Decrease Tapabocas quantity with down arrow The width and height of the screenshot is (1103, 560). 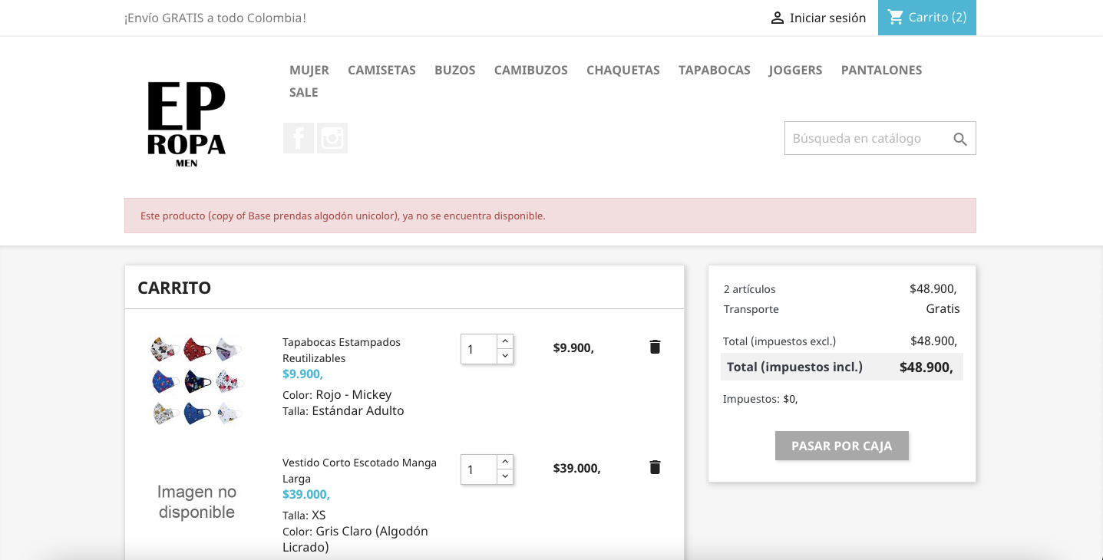tap(505, 356)
